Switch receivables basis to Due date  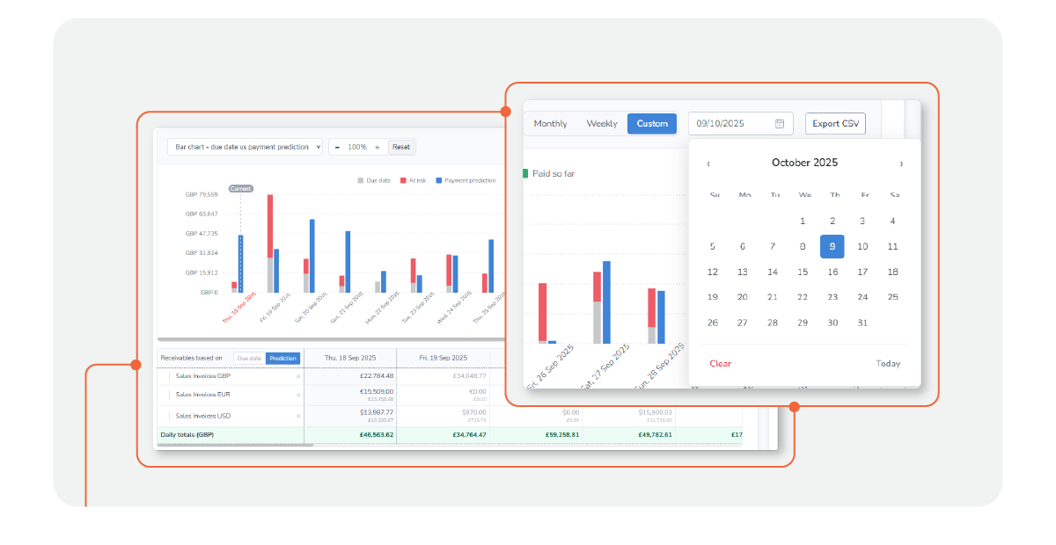pyautogui.click(x=249, y=359)
